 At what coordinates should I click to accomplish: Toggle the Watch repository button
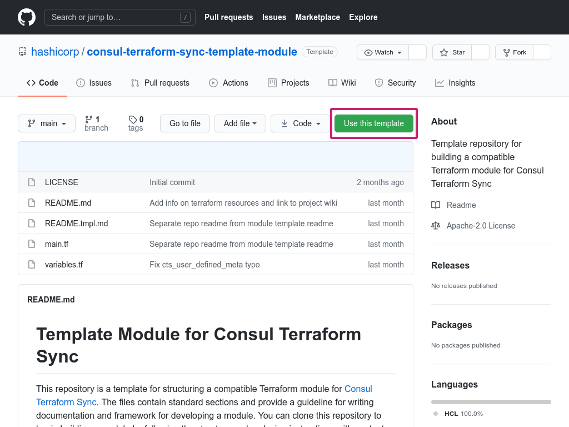click(383, 52)
